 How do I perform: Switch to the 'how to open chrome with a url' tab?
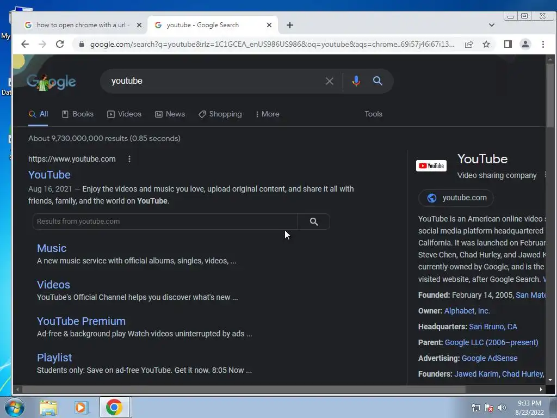81,25
